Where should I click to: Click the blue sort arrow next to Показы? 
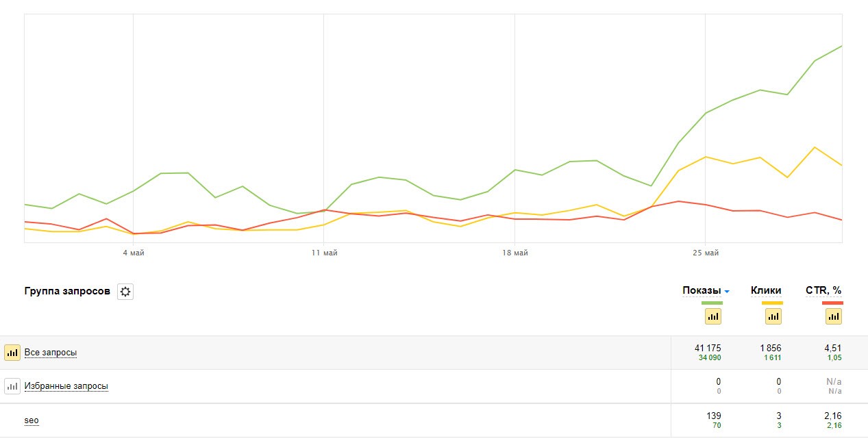[727, 292]
